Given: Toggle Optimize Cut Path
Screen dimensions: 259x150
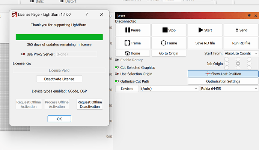Looking at the screenshot, I should click(x=117, y=81).
